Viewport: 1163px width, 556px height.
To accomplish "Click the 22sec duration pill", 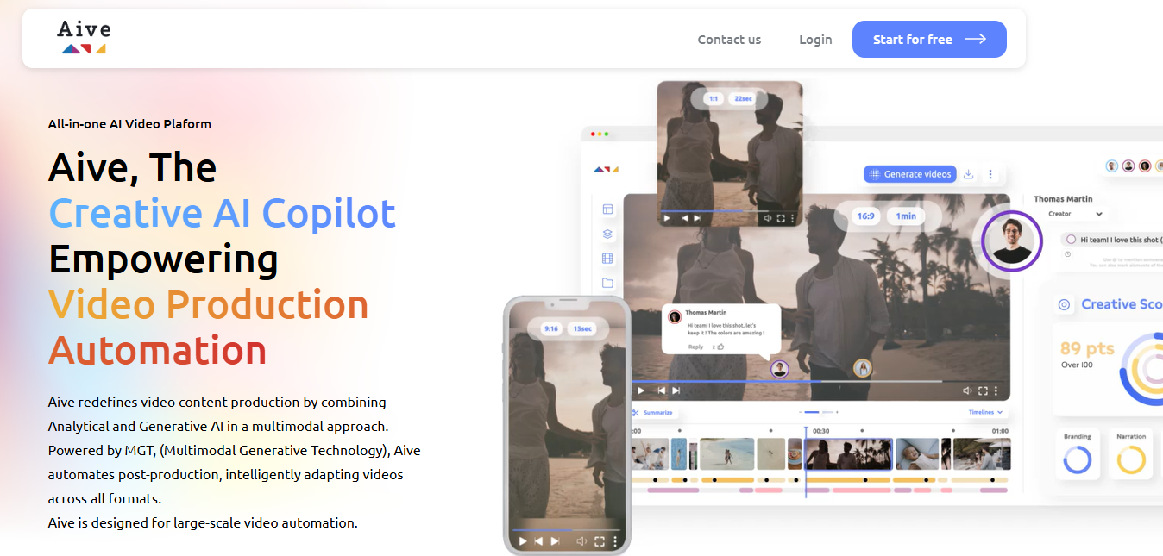I will [x=743, y=99].
